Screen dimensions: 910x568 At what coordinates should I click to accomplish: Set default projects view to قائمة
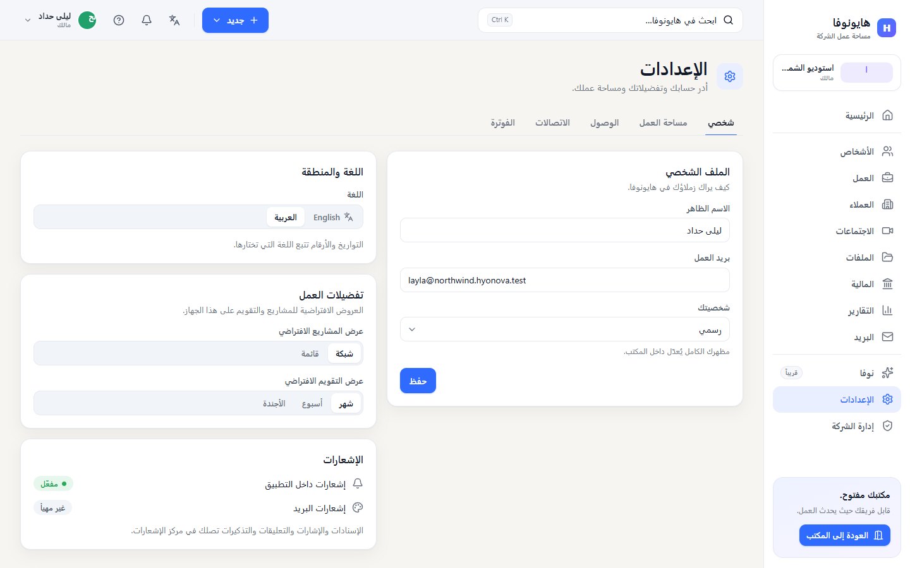(x=310, y=353)
